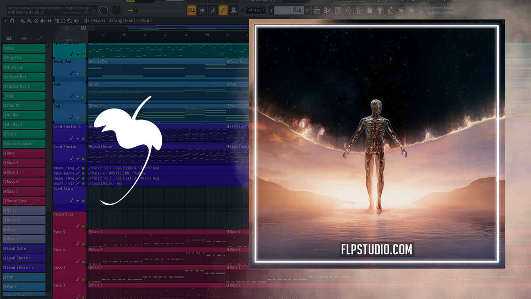
Task: Open the Piano Roll toolbar icon
Action: pos(328,11)
